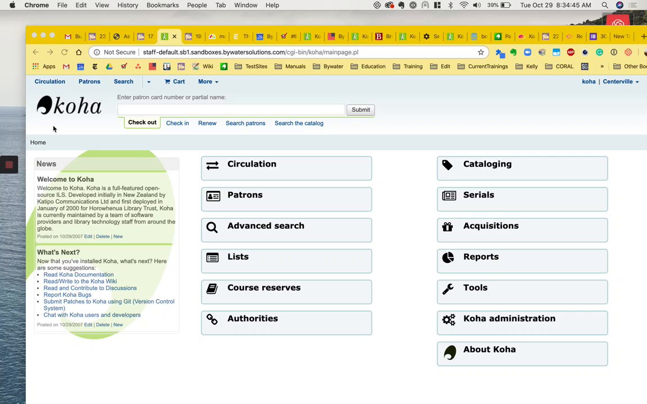Open the Bluetooth menu bar icon
Screen dimensions: 647x404
450,5
